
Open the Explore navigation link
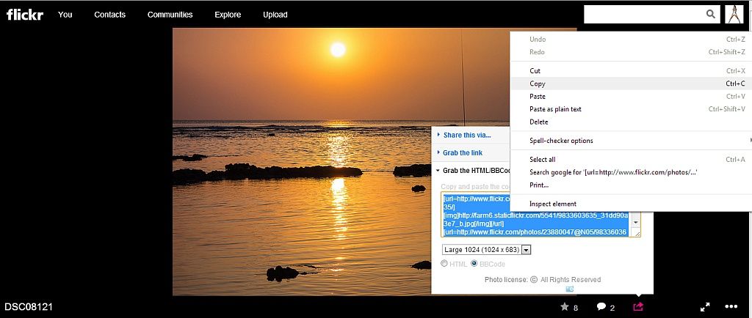tap(228, 15)
